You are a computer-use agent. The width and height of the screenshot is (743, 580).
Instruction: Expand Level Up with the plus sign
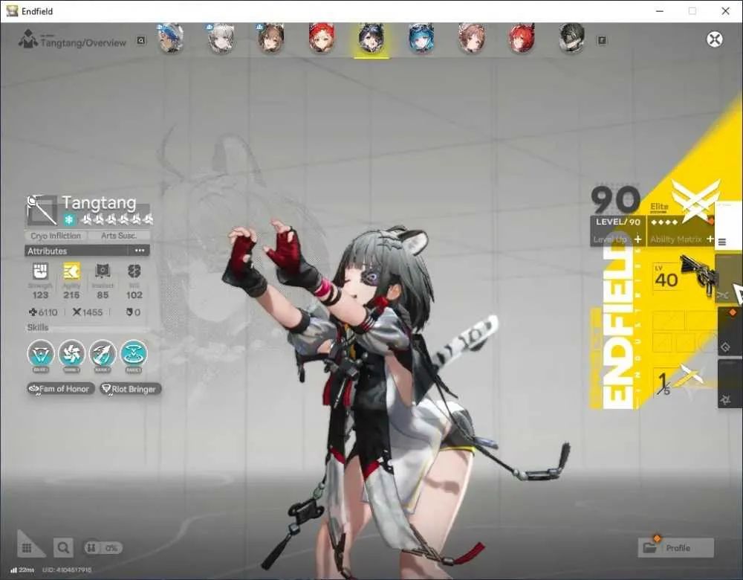[x=637, y=239]
